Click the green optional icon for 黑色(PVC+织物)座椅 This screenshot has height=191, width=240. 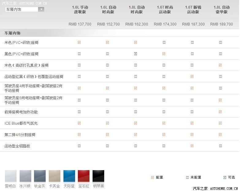tap(135, 54)
